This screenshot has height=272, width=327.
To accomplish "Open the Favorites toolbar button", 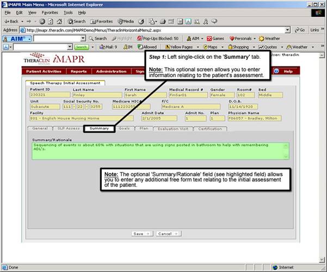I will pyautogui.click(x=102, y=21).
